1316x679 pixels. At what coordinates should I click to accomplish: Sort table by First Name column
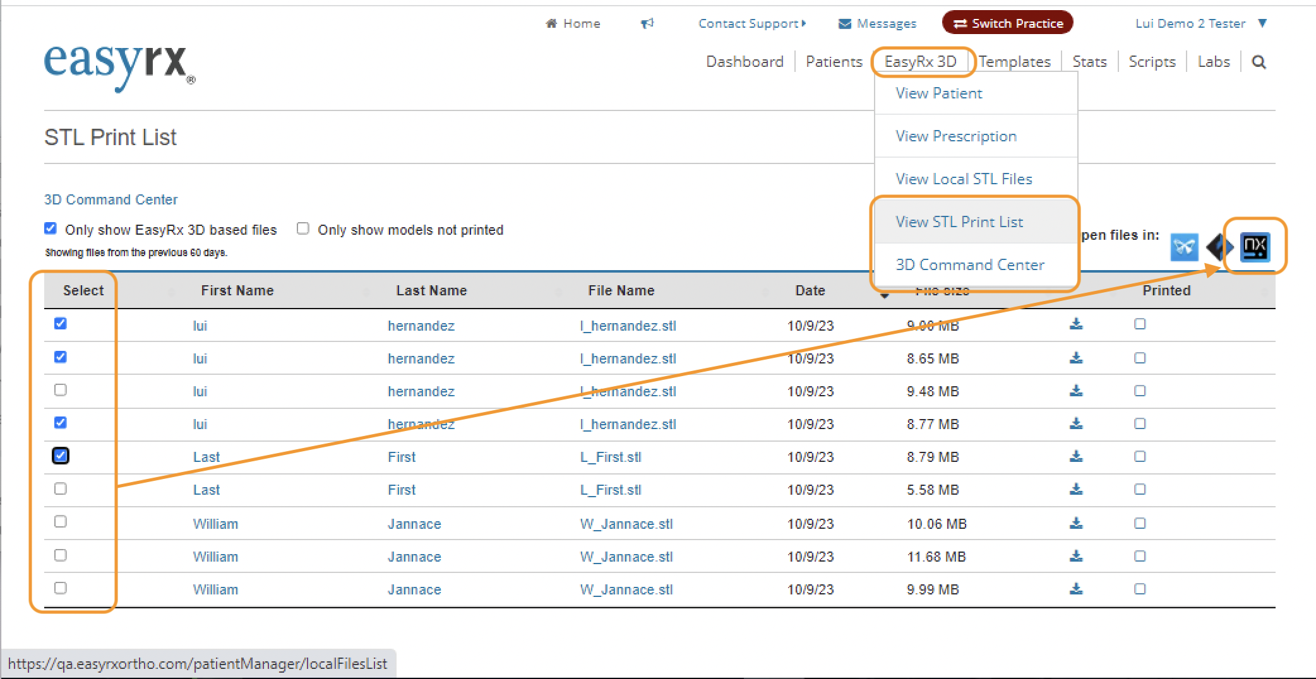(x=237, y=290)
